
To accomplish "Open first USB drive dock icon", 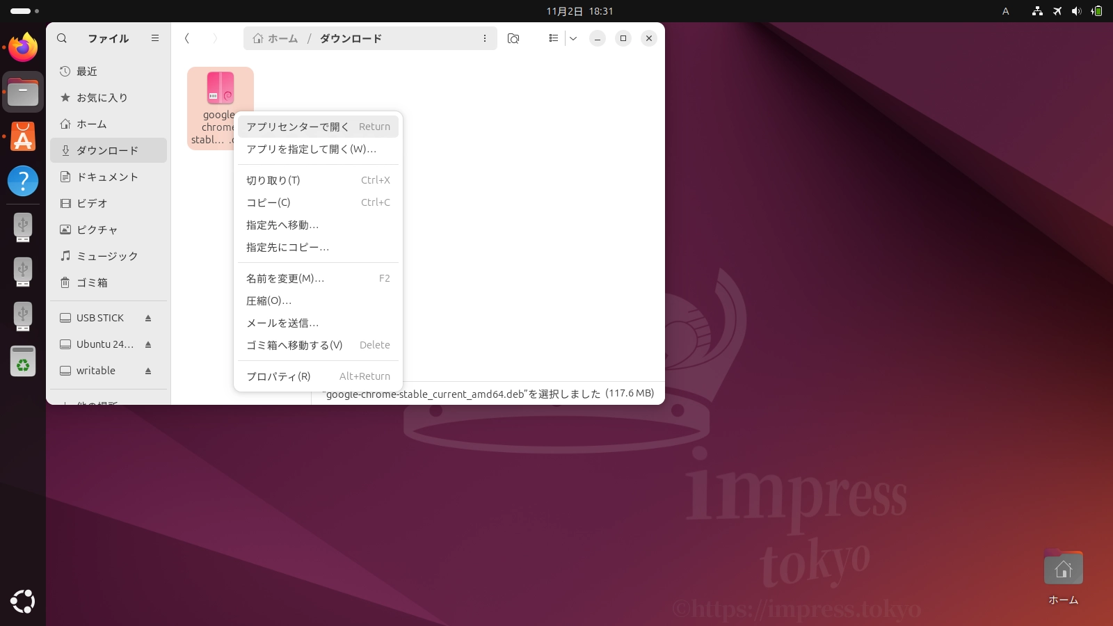I will tap(23, 227).
